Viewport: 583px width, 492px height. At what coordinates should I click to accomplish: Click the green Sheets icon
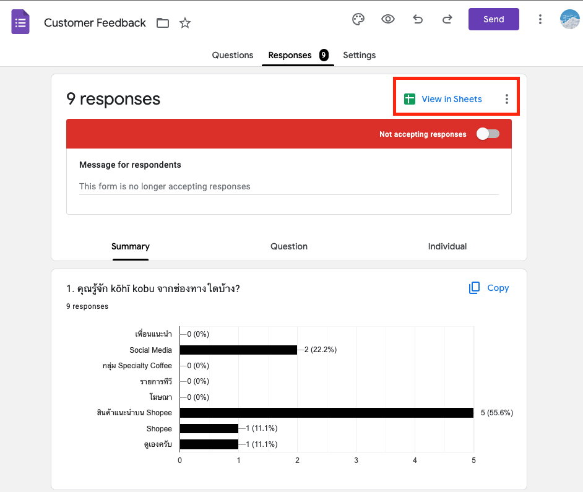[x=409, y=99]
